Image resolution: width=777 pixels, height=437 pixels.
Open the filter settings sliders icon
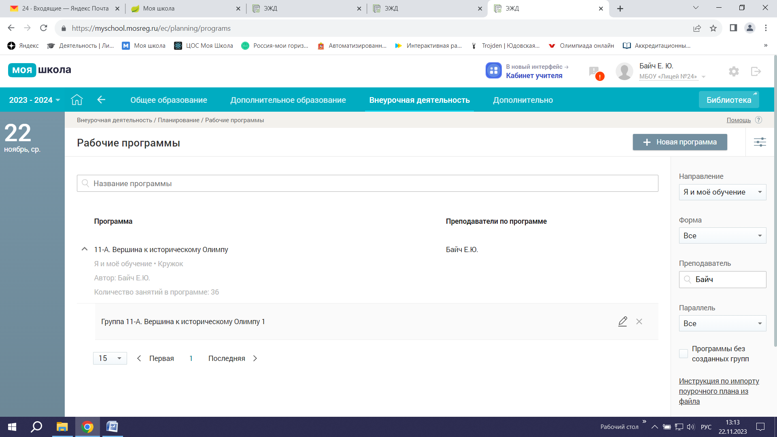coord(760,142)
